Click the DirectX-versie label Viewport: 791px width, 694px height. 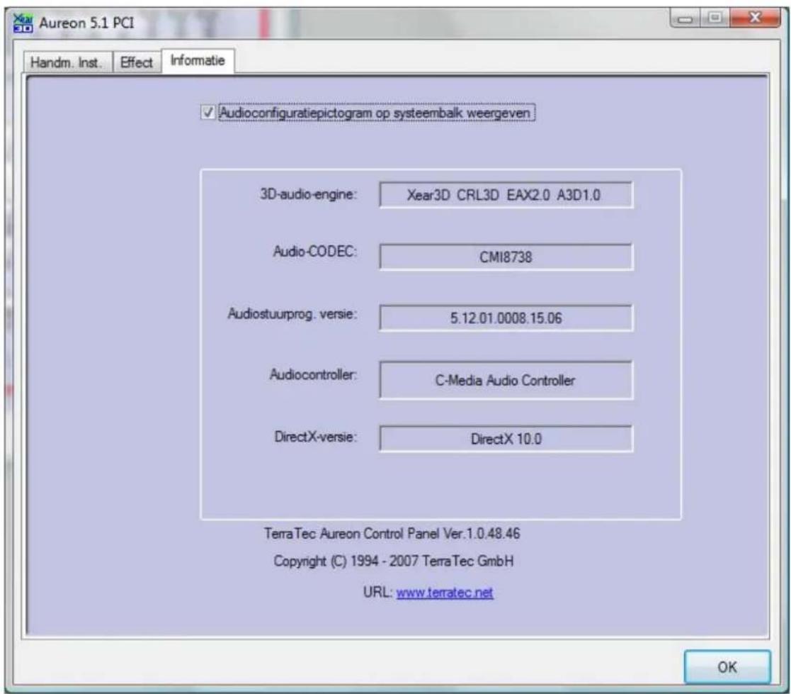point(316,437)
